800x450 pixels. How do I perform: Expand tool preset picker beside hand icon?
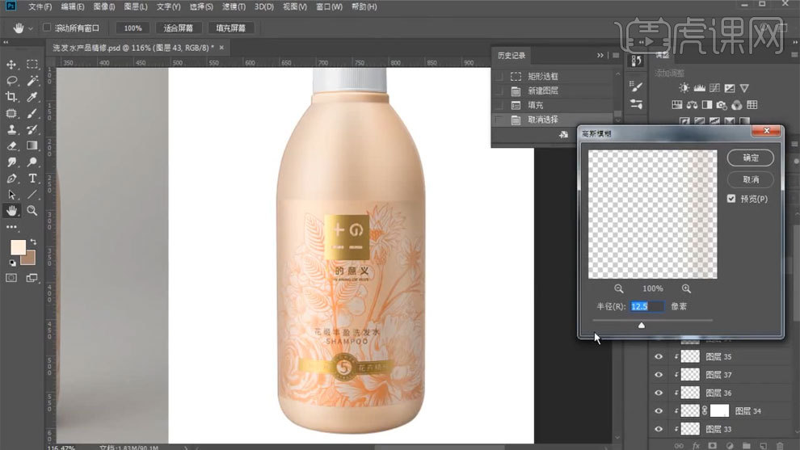pyautogui.click(x=31, y=28)
